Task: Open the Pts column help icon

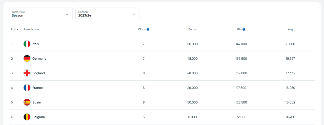Action: point(244,29)
